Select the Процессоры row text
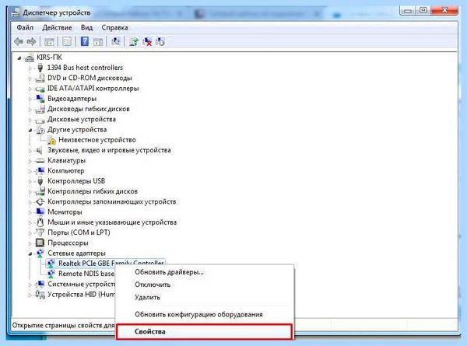Screen dimensions: 467x346 pos(68,243)
